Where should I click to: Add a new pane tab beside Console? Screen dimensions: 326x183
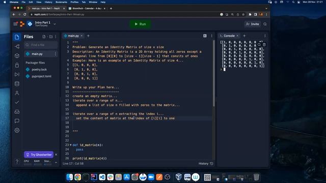(244, 36)
